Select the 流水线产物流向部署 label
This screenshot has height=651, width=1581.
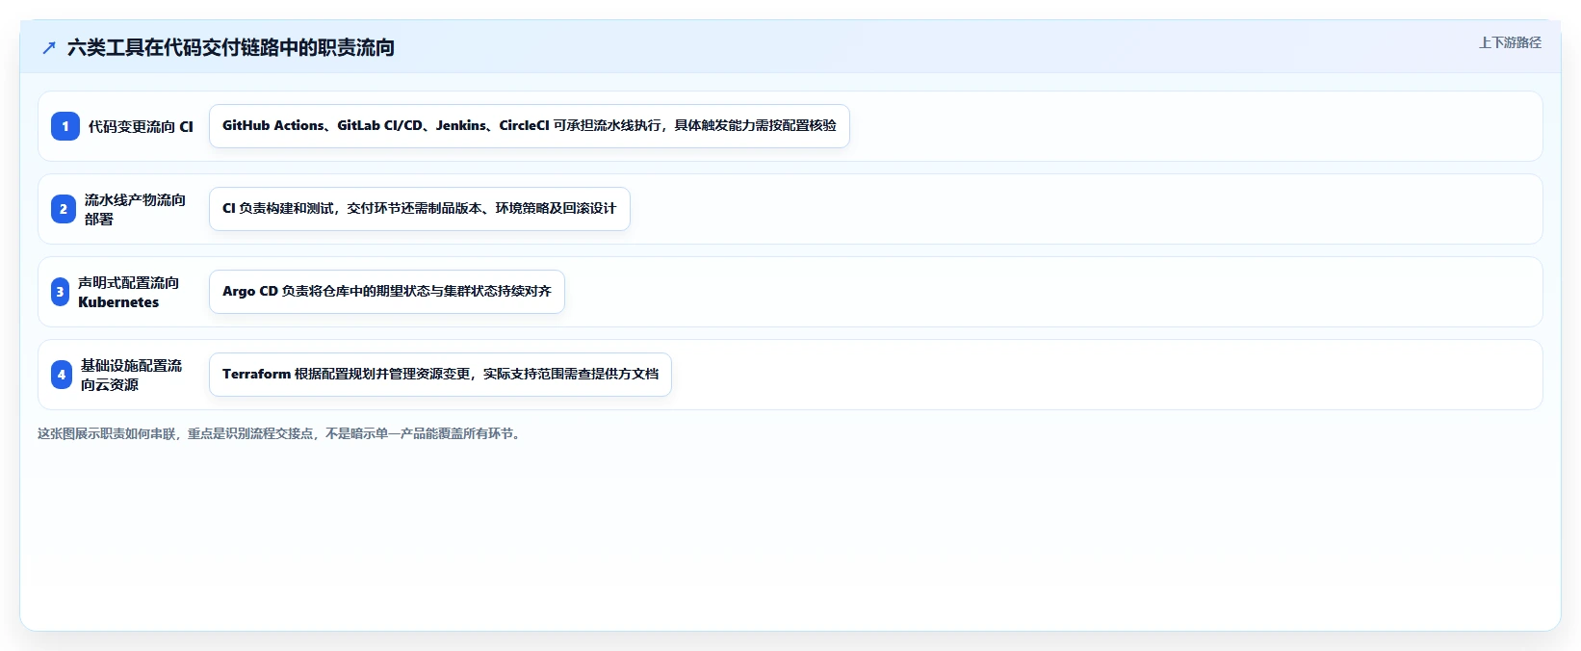[135, 209]
